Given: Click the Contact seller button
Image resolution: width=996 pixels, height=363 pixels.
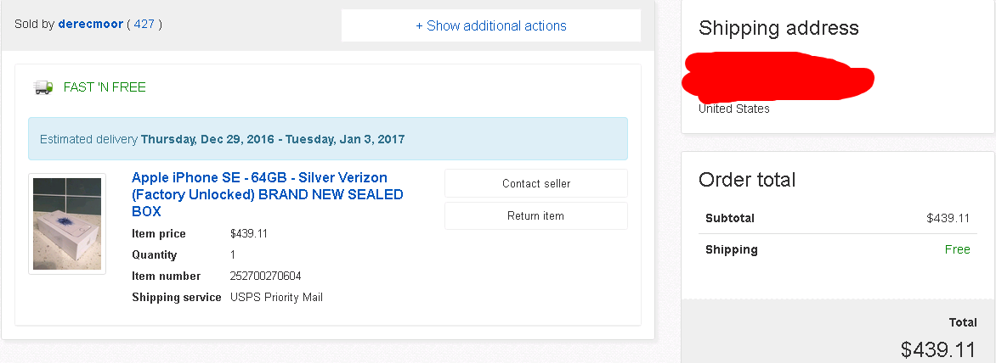Looking at the screenshot, I should 536,184.
